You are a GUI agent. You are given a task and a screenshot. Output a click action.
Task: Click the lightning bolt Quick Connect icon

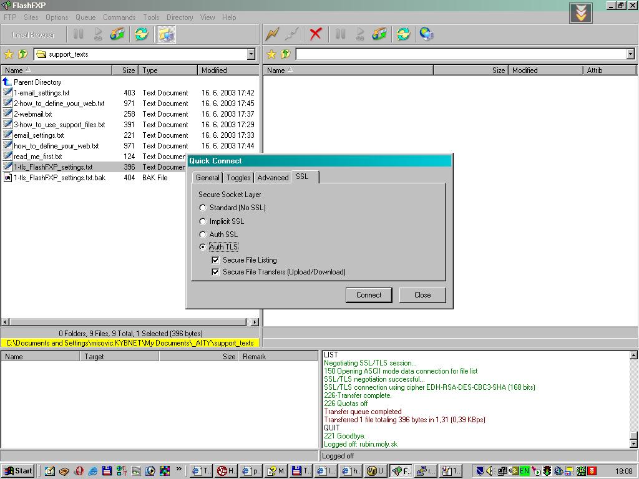pyautogui.click(x=272, y=34)
